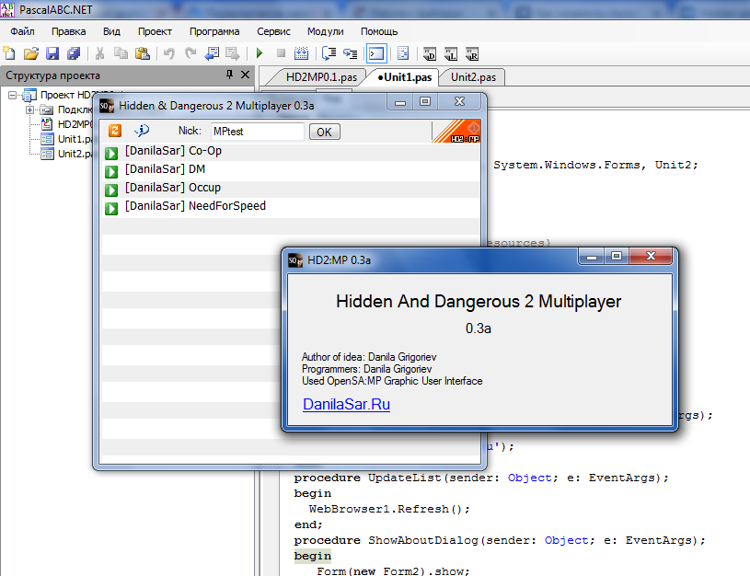Click the Open file folder icon
This screenshot has height=576, width=750.
click(31, 54)
